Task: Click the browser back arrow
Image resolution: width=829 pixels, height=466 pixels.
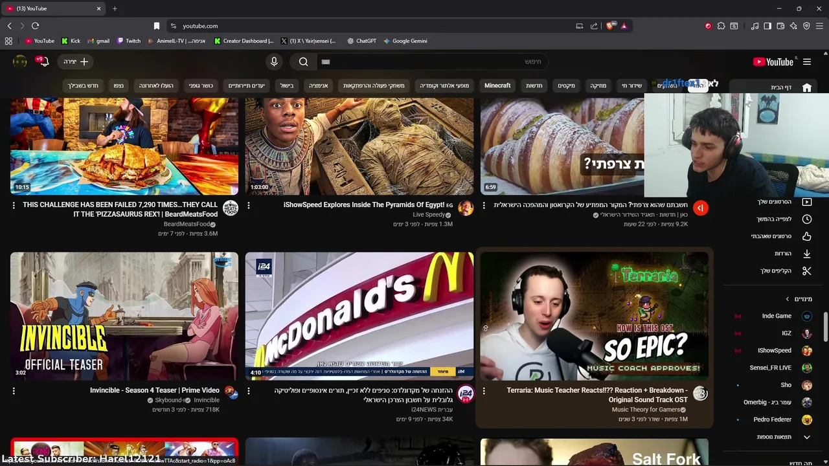Action: (x=9, y=26)
